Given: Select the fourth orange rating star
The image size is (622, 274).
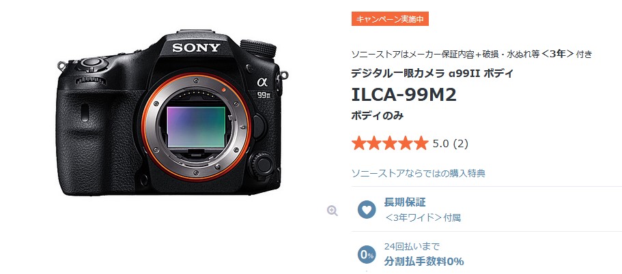Looking at the screenshot, I should click(x=406, y=143).
